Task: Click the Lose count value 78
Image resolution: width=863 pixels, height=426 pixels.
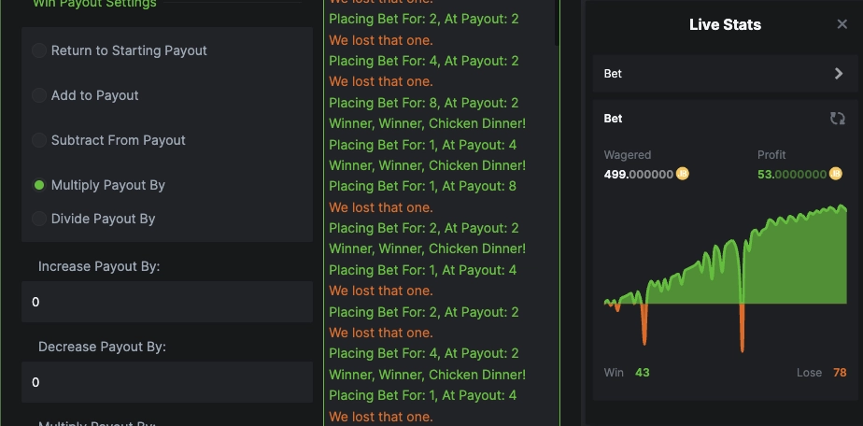Action: coord(840,373)
